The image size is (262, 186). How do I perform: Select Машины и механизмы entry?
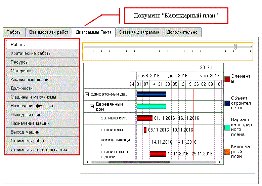(x=43, y=97)
